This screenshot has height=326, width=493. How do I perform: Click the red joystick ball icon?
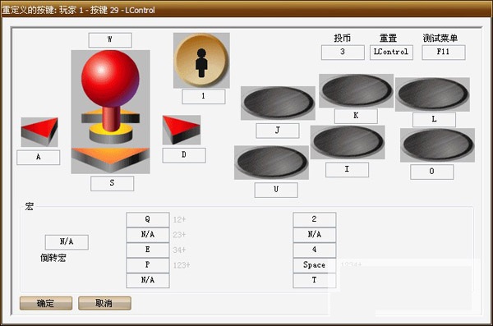pos(110,79)
